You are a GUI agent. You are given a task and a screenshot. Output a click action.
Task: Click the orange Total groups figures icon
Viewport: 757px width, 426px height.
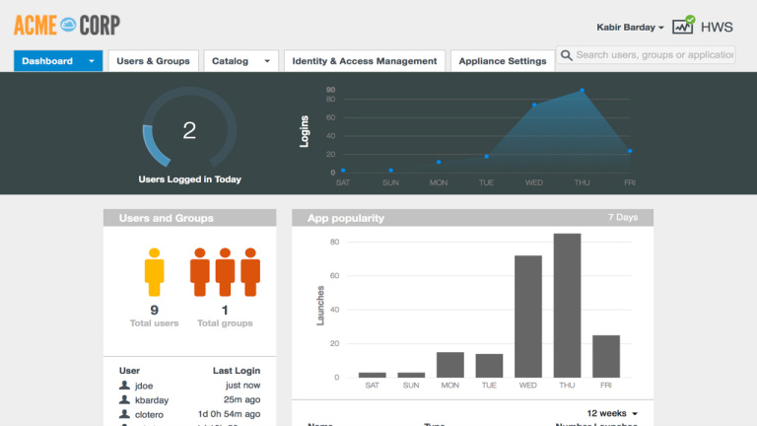[x=225, y=272]
